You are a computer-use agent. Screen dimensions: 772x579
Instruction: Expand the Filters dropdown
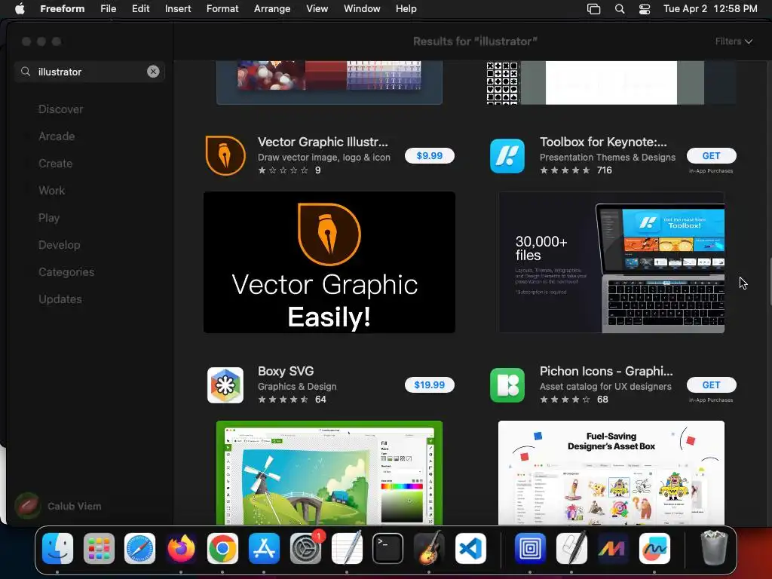[734, 41]
